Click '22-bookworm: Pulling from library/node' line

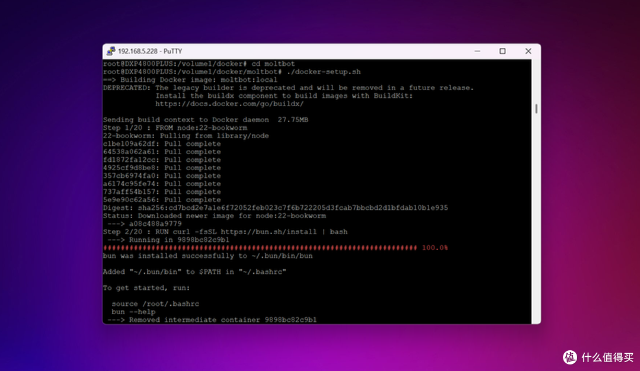click(185, 136)
